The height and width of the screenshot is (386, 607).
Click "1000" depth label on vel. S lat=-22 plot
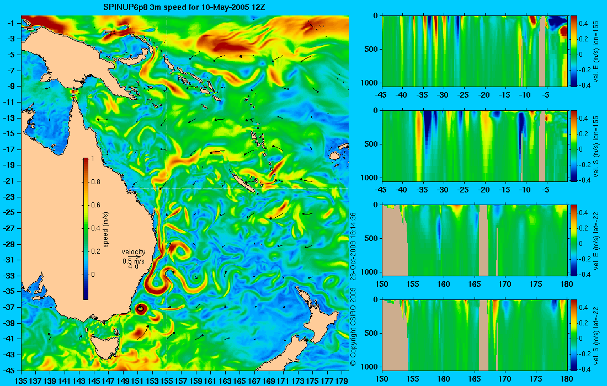pyautogui.click(x=370, y=366)
